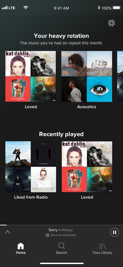The image size is (123, 267).
Task: Open settings via the gear icon
Action: click(112, 23)
